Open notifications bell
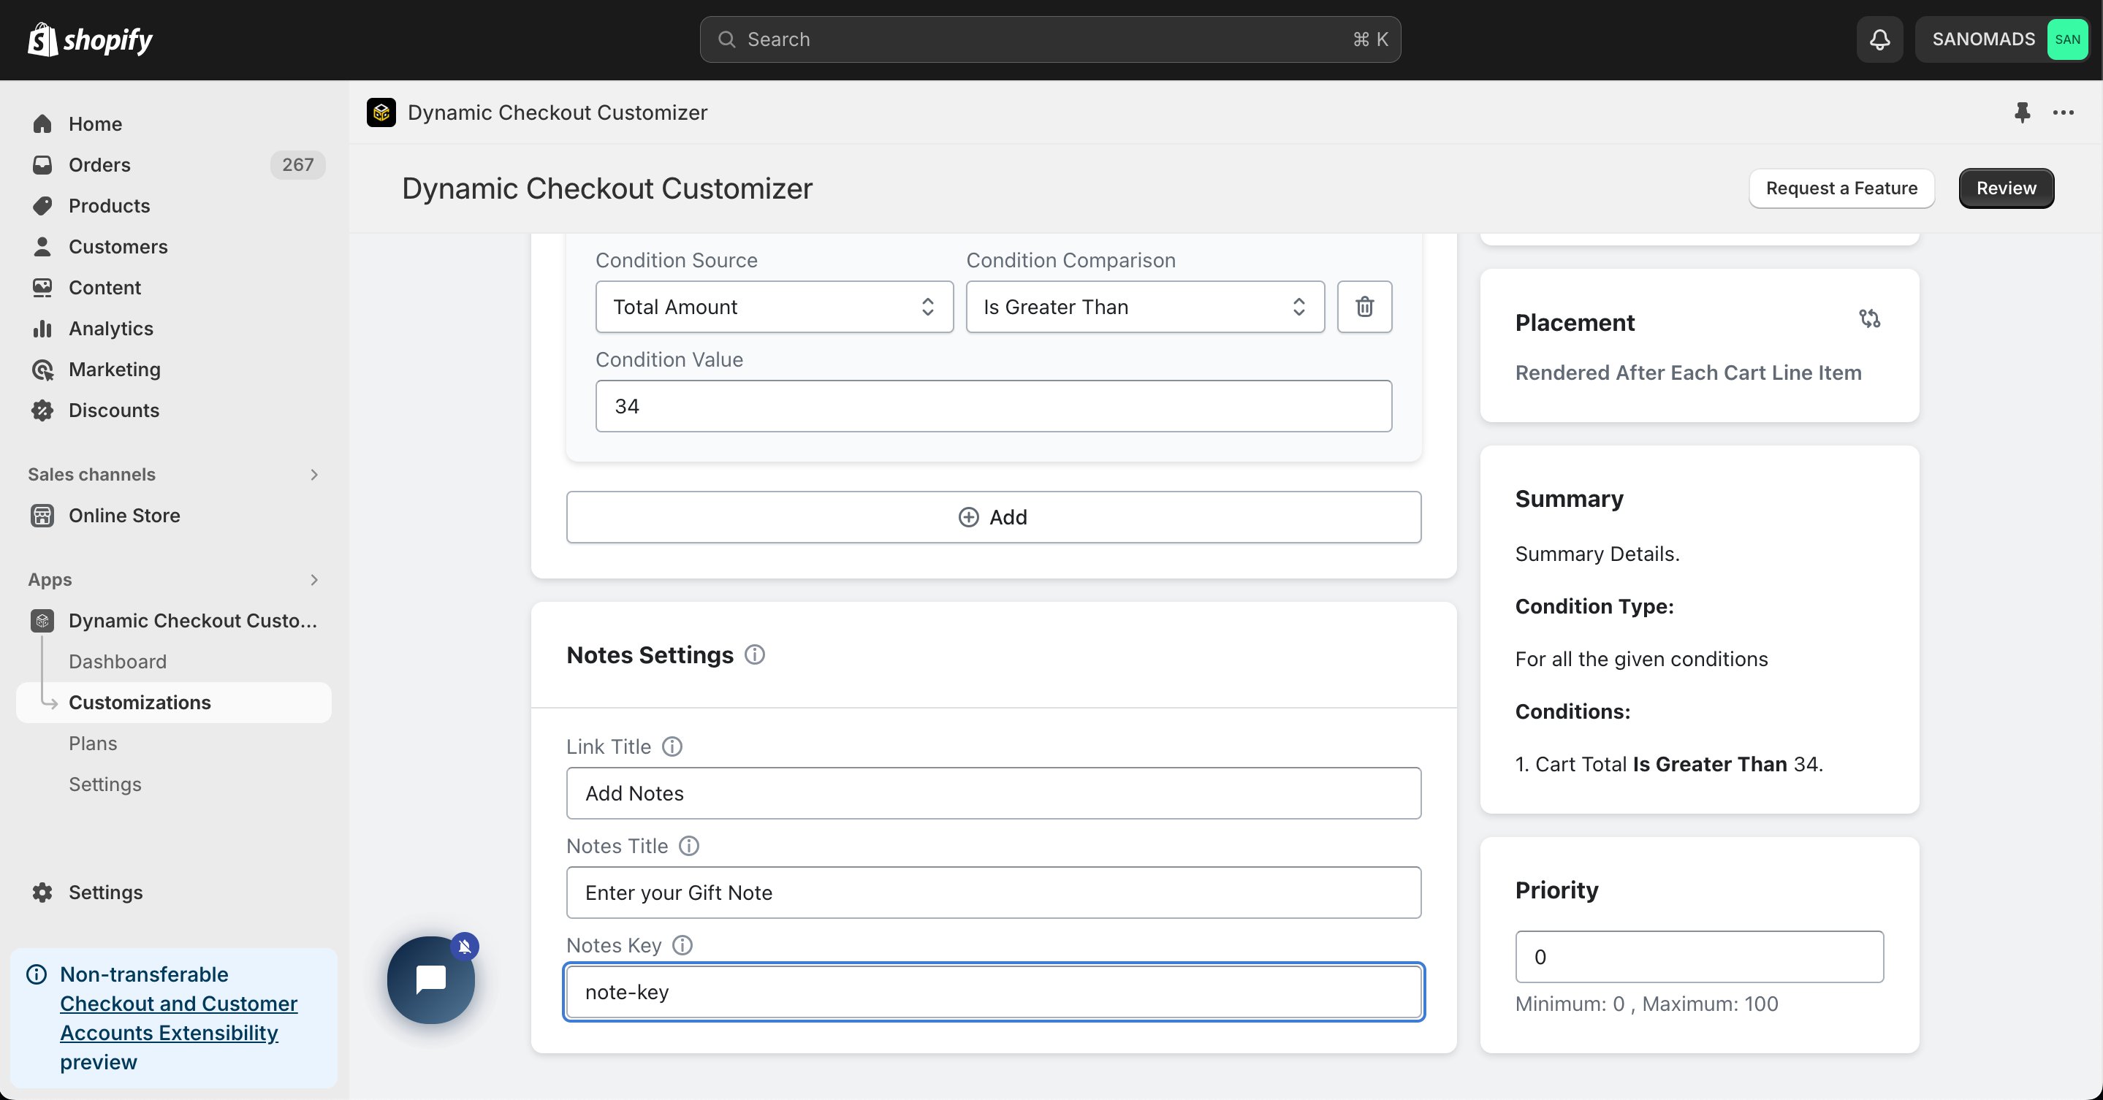 [1879, 39]
